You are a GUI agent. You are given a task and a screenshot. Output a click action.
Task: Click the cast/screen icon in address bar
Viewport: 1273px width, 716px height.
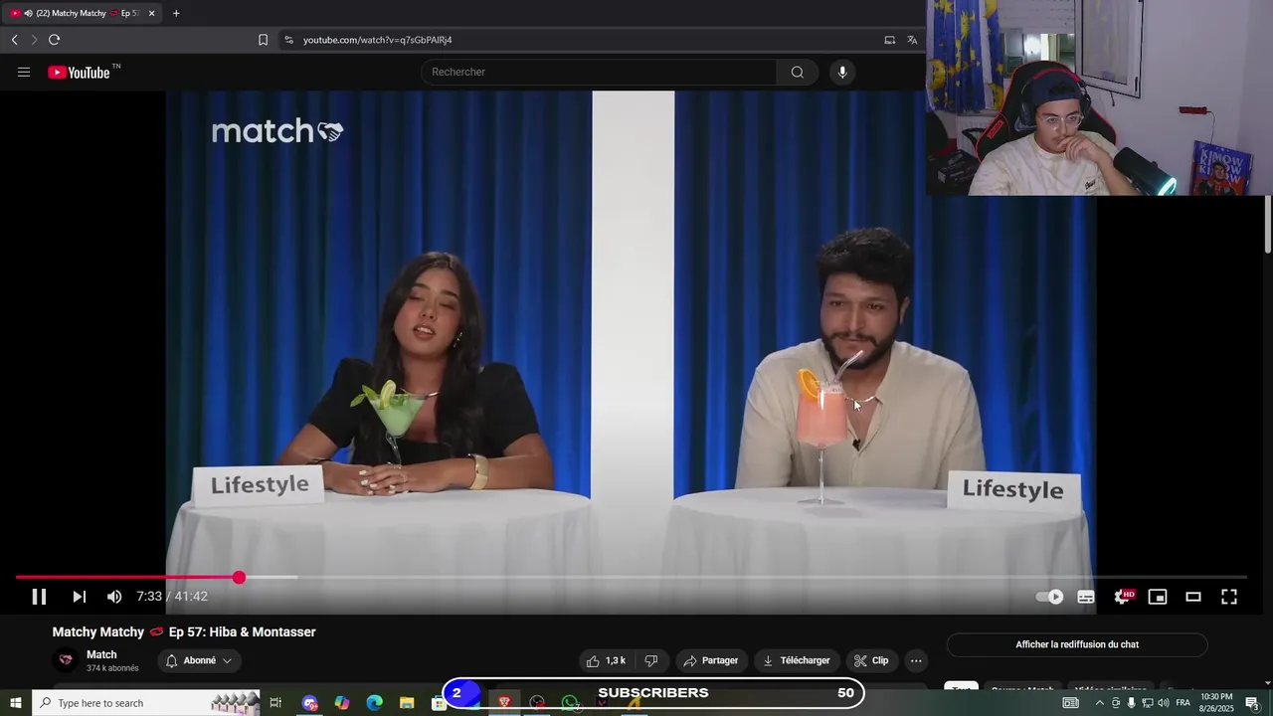(890, 40)
